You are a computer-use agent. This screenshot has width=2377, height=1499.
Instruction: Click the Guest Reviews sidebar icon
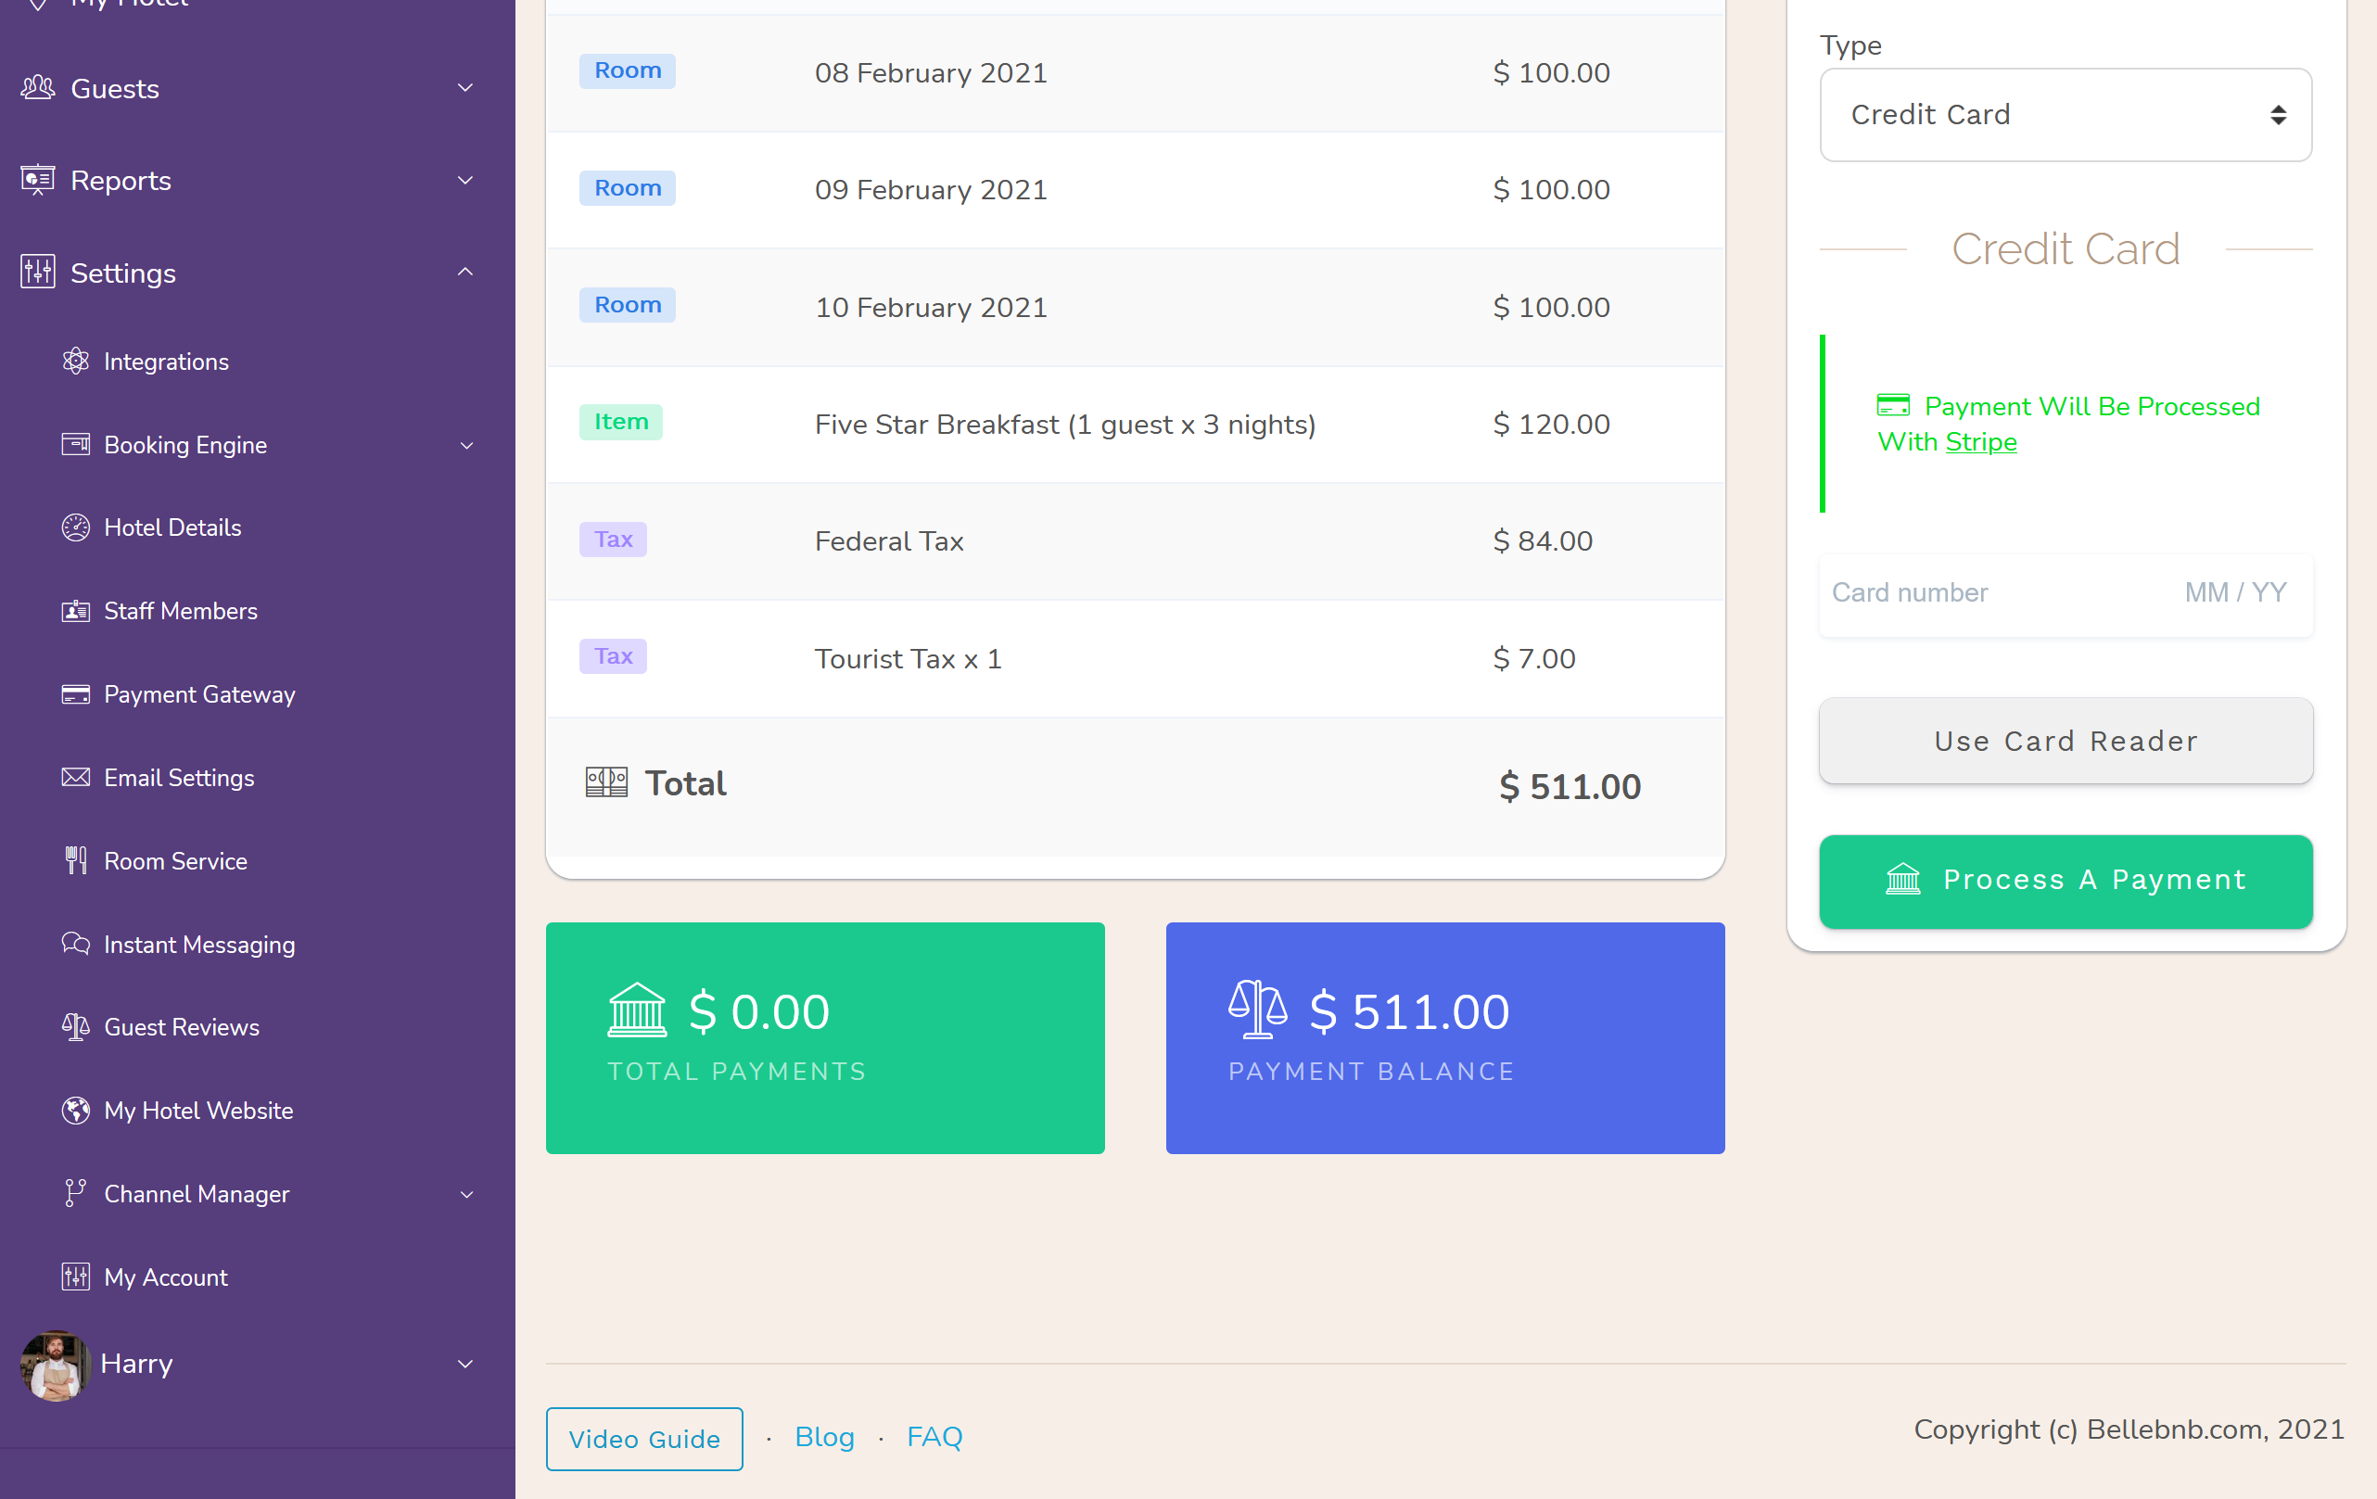click(74, 1027)
